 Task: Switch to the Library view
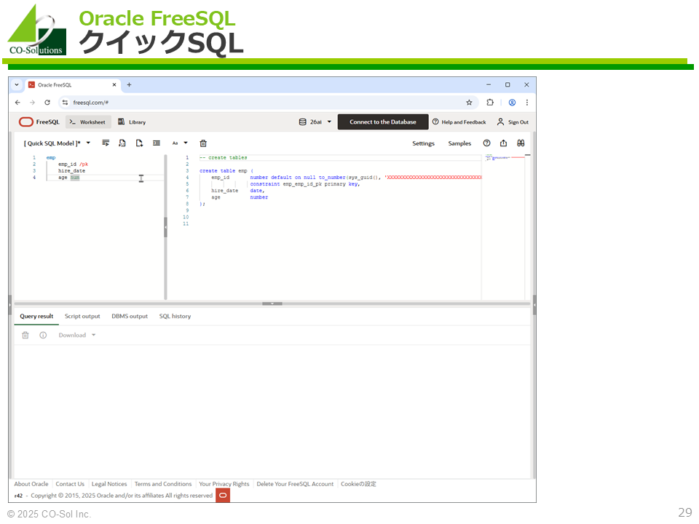(132, 122)
